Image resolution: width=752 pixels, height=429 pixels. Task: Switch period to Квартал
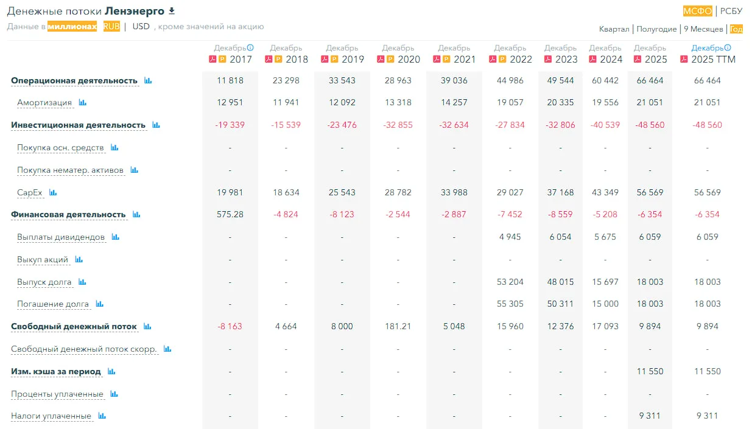[614, 29]
